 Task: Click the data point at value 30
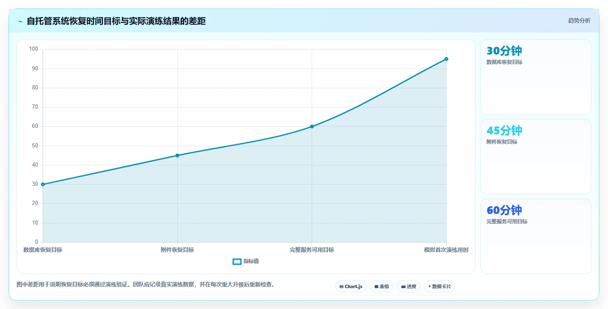pyautogui.click(x=43, y=184)
